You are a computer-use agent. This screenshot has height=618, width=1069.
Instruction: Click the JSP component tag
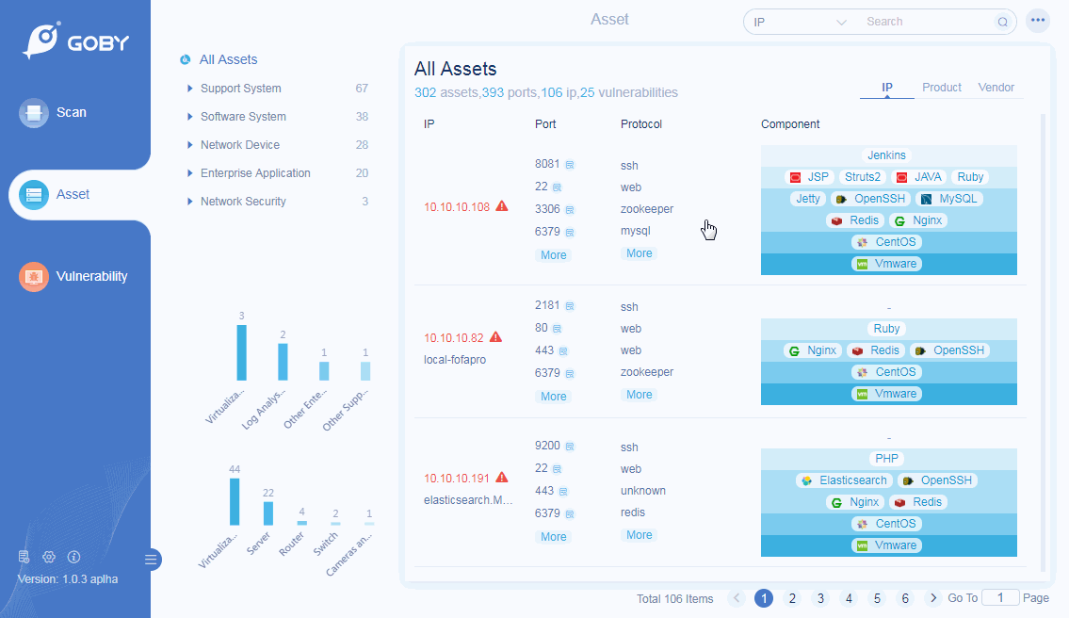pyautogui.click(x=808, y=177)
